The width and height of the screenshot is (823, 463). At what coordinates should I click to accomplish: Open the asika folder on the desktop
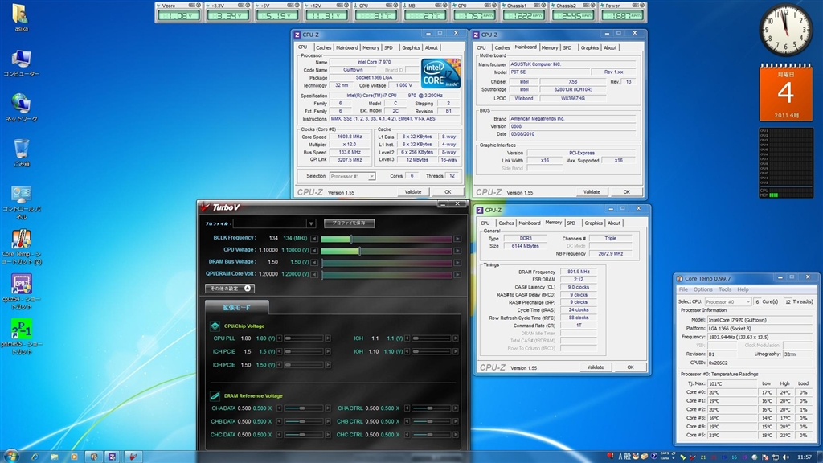tap(21, 18)
